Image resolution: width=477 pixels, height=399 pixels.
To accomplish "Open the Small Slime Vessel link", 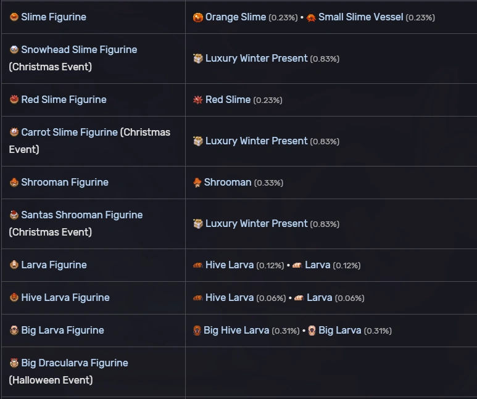I will pos(360,17).
